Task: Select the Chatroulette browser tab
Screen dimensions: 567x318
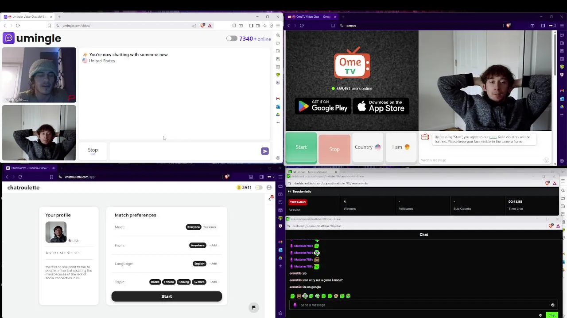Action: [31, 168]
